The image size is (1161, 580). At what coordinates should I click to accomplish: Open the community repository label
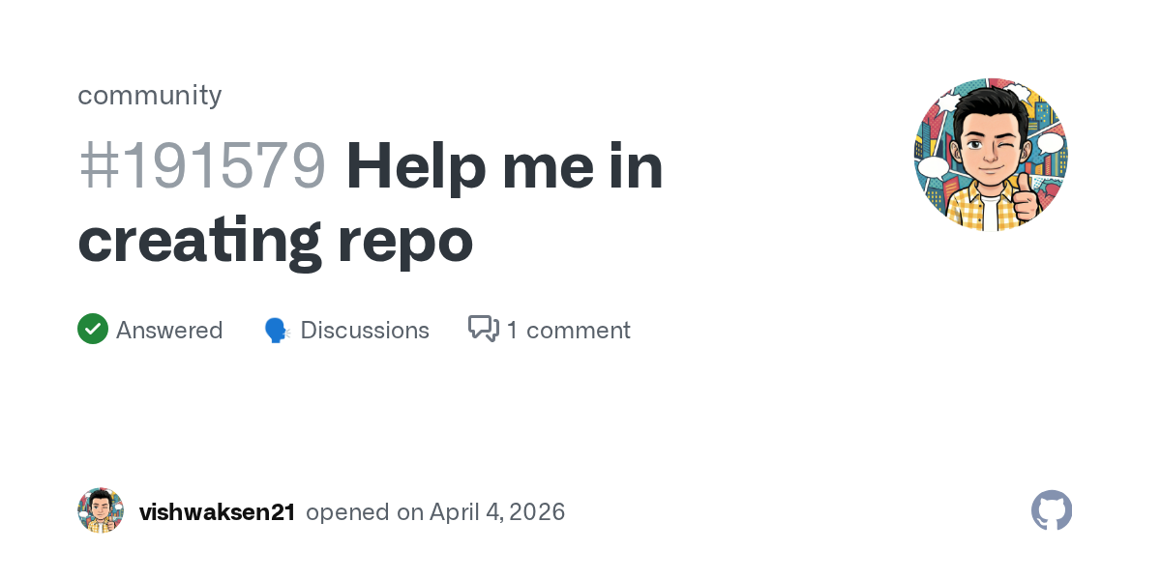pos(150,95)
